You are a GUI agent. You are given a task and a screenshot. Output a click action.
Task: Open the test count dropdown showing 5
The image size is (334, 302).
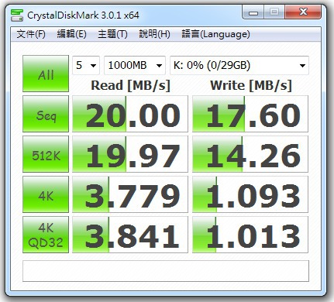(x=86, y=65)
